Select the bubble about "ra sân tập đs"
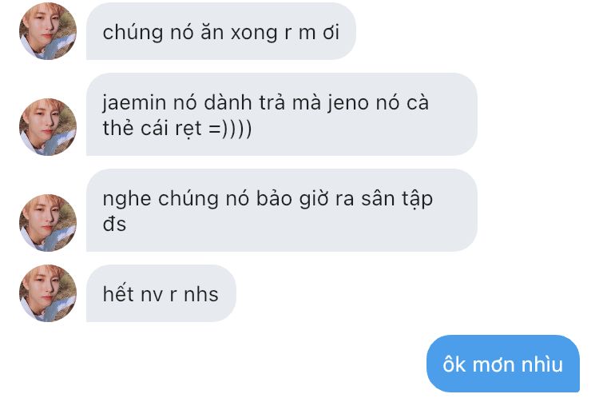Screen dimensions: 599x398 click(282, 210)
